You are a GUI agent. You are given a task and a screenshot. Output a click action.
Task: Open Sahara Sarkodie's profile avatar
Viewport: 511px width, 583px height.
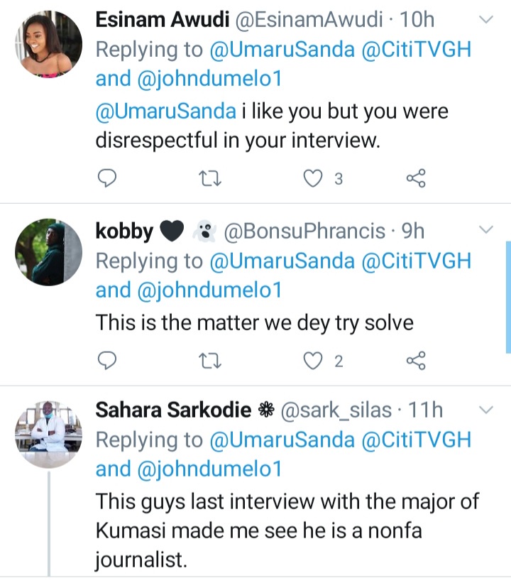coord(48,434)
